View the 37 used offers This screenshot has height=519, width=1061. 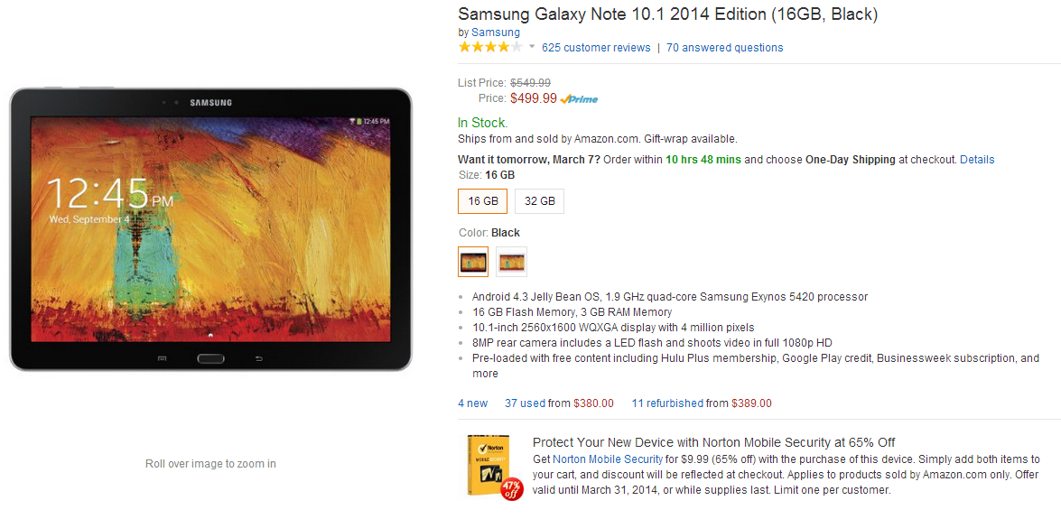click(x=525, y=403)
